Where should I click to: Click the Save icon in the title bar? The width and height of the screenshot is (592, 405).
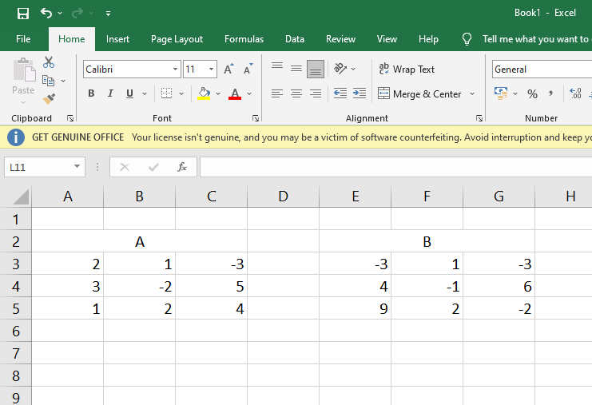[x=23, y=14]
